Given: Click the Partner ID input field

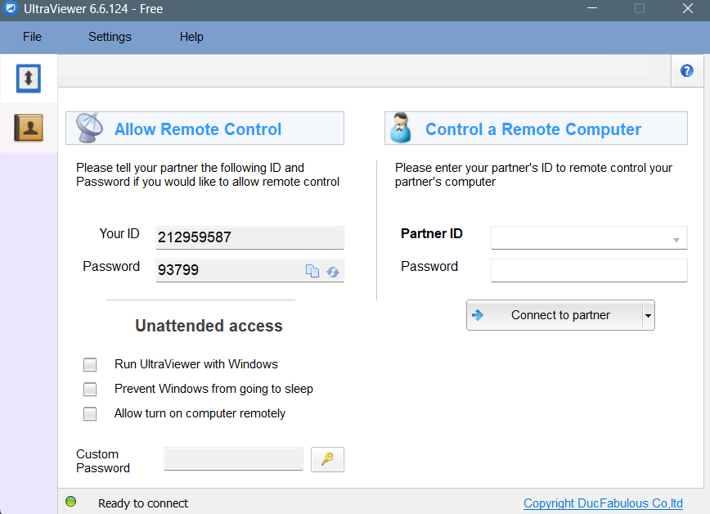Looking at the screenshot, I should (x=589, y=237).
